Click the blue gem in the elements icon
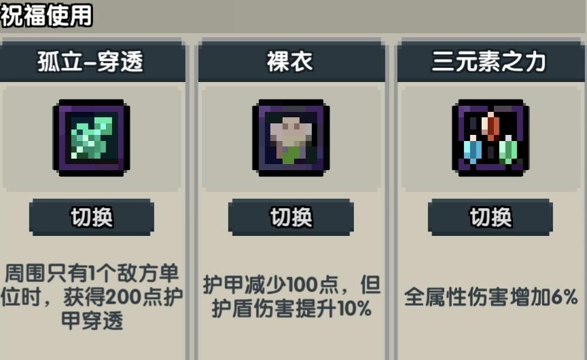This screenshot has height=360, width=587. click(472, 149)
